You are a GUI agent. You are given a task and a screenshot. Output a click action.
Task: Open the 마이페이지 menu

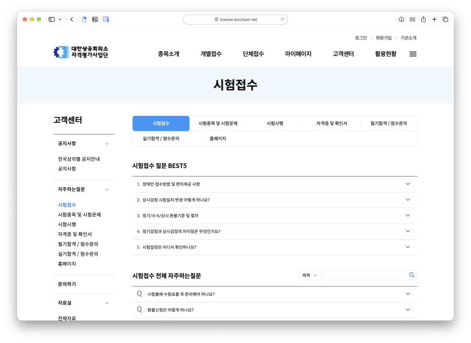pos(298,54)
